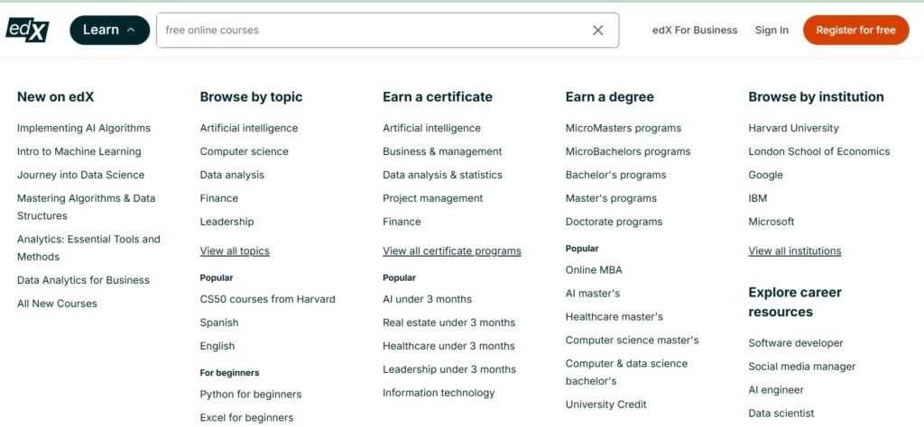Open Finance certificate programs
Screen dimensions: 924x427
coord(402,222)
